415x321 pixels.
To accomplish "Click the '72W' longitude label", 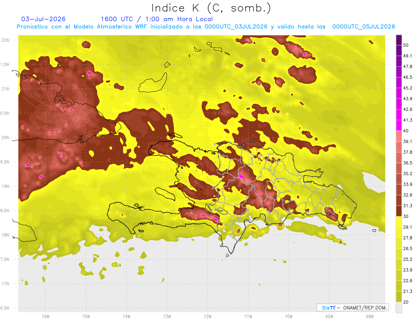I will click(207, 316).
